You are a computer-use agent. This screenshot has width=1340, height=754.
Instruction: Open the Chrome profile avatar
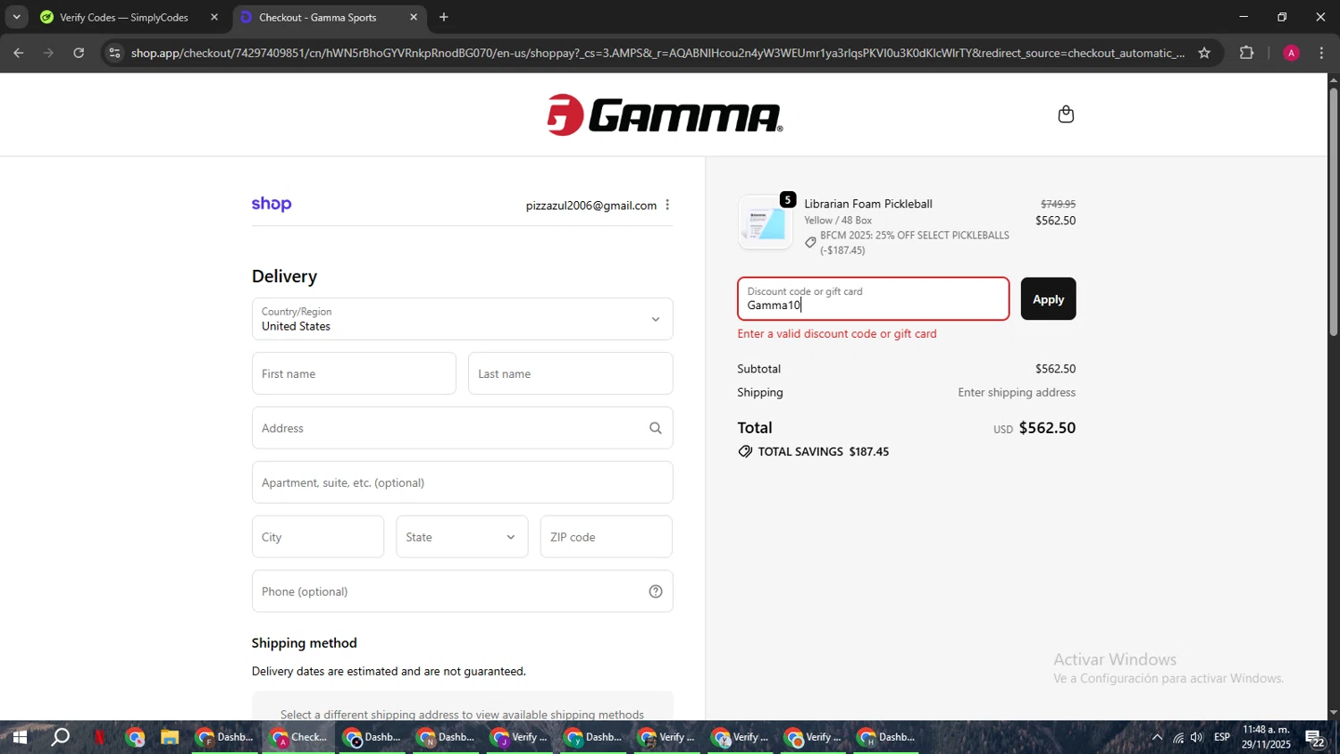[x=1291, y=53]
